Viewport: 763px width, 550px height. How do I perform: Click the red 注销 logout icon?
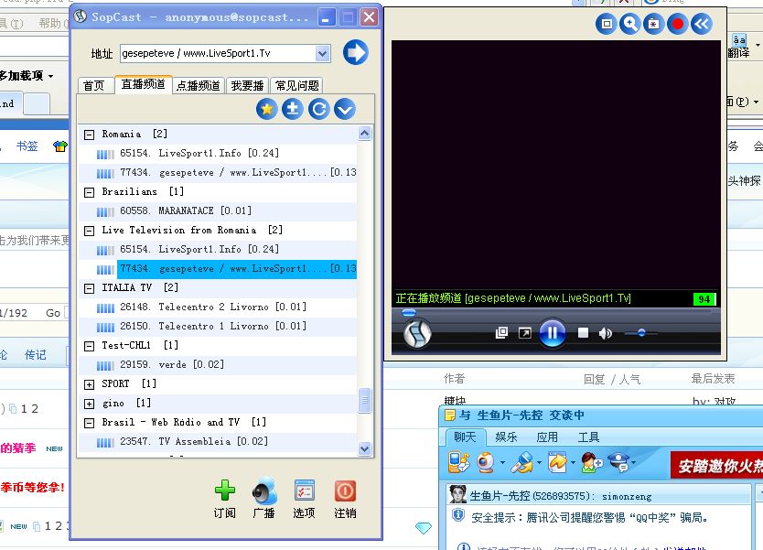[x=345, y=491]
